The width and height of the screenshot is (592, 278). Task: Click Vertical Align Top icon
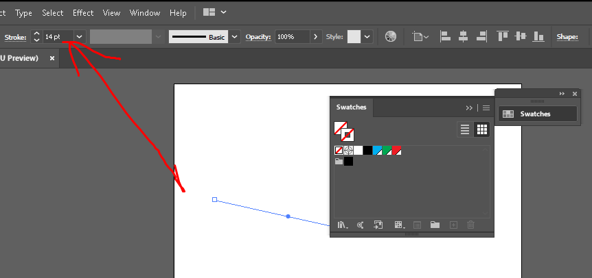coord(503,36)
